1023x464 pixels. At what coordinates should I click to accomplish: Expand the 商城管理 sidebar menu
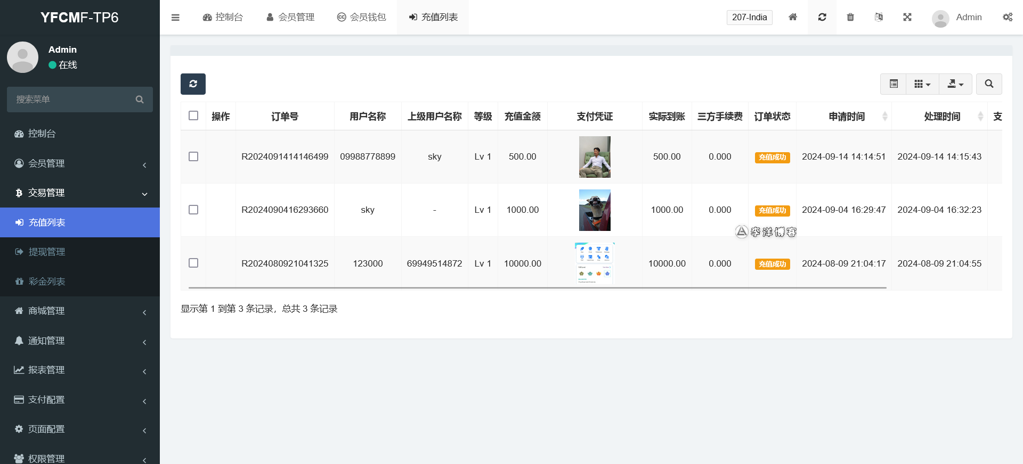[80, 311]
